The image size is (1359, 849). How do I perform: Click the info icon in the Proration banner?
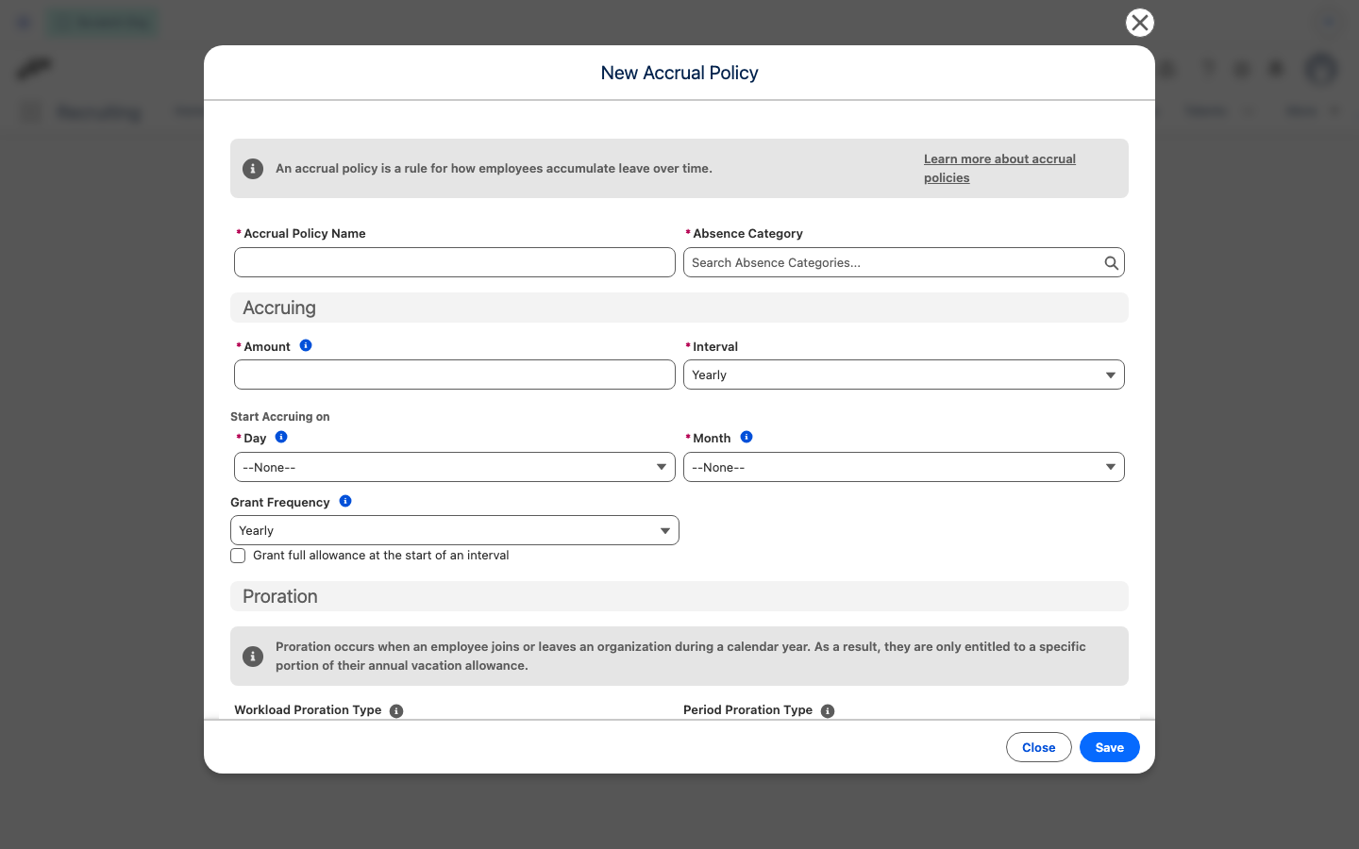click(x=253, y=657)
